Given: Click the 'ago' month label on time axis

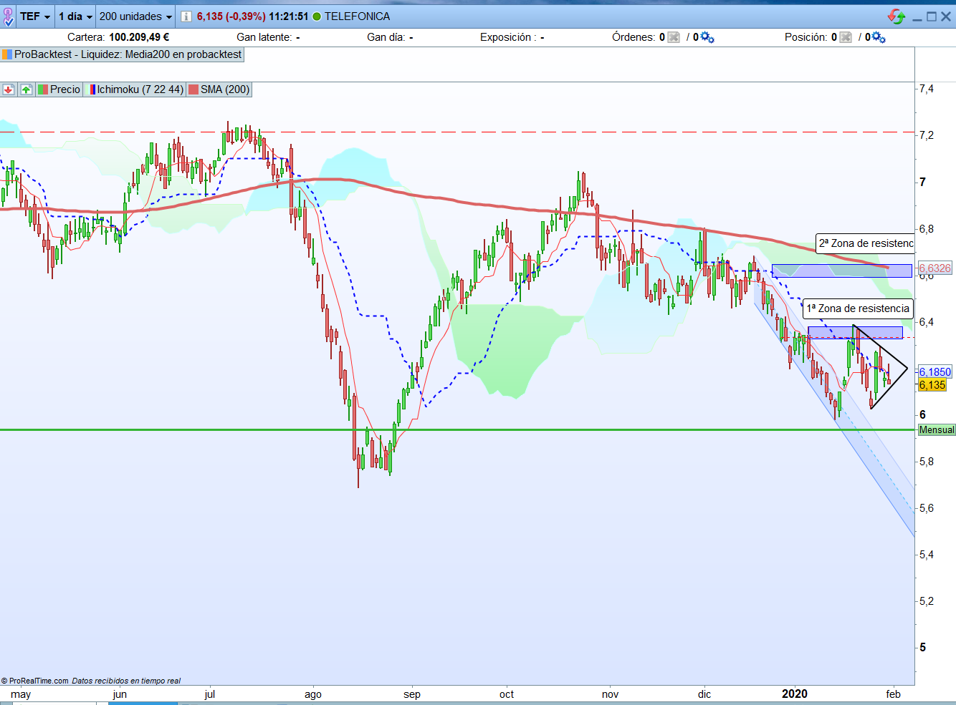Looking at the screenshot, I should pyautogui.click(x=313, y=694).
